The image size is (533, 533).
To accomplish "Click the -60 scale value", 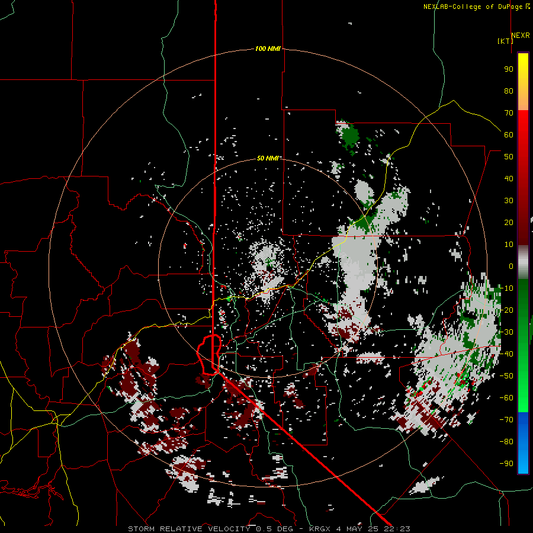I will pyautogui.click(x=506, y=398).
